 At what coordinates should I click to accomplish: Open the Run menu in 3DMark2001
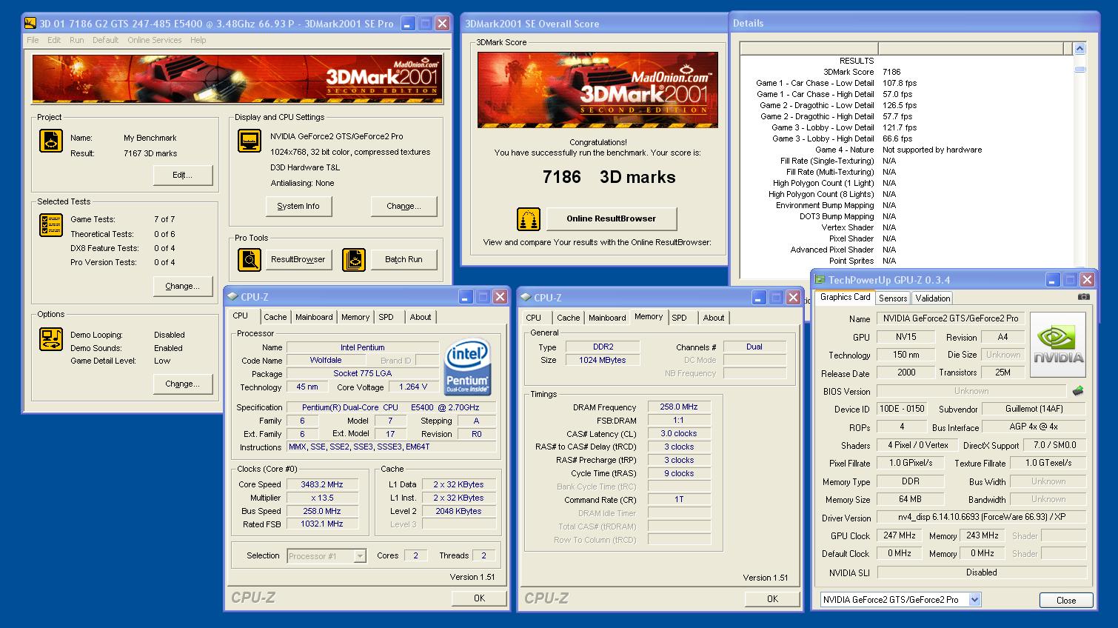tap(76, 40)
